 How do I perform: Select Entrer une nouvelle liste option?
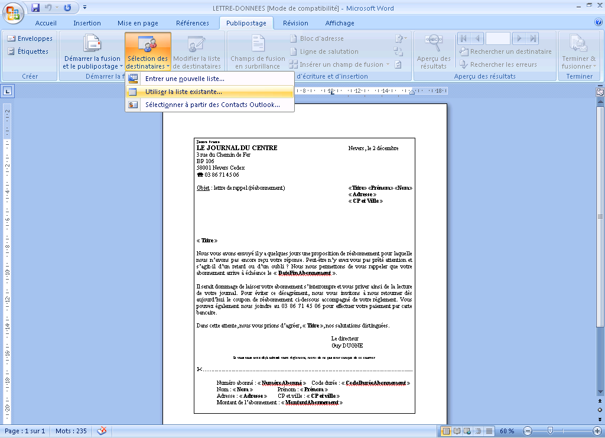[185, 79]
